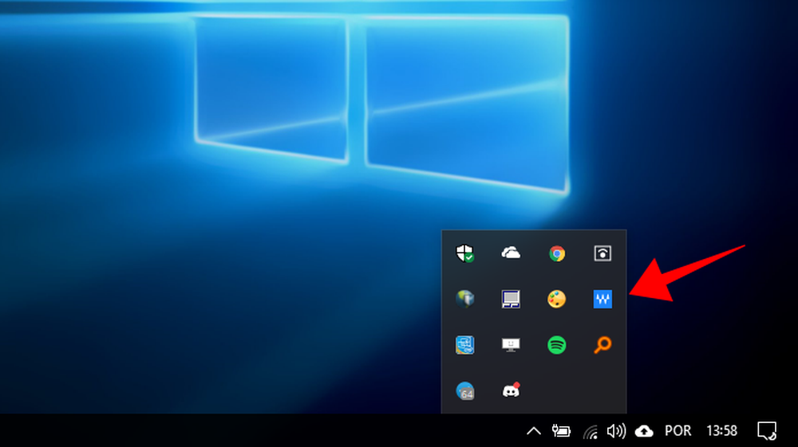Click the cloud upload taskbar icon

click(x=644, y=431)
